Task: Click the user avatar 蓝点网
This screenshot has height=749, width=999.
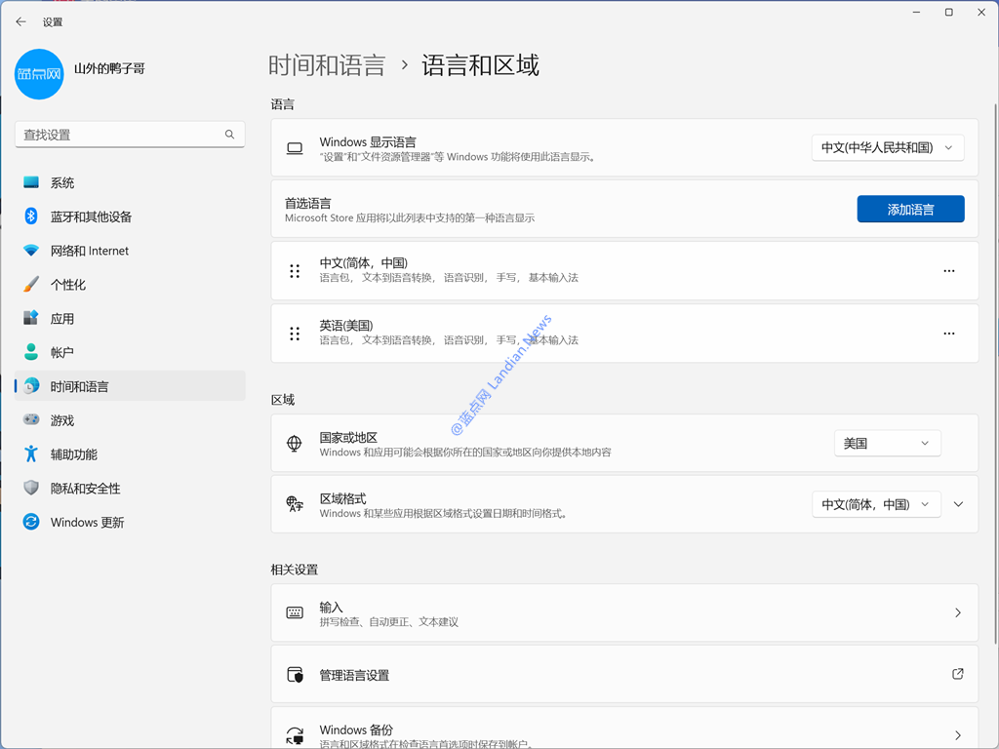Action: (x=40, y=74)
